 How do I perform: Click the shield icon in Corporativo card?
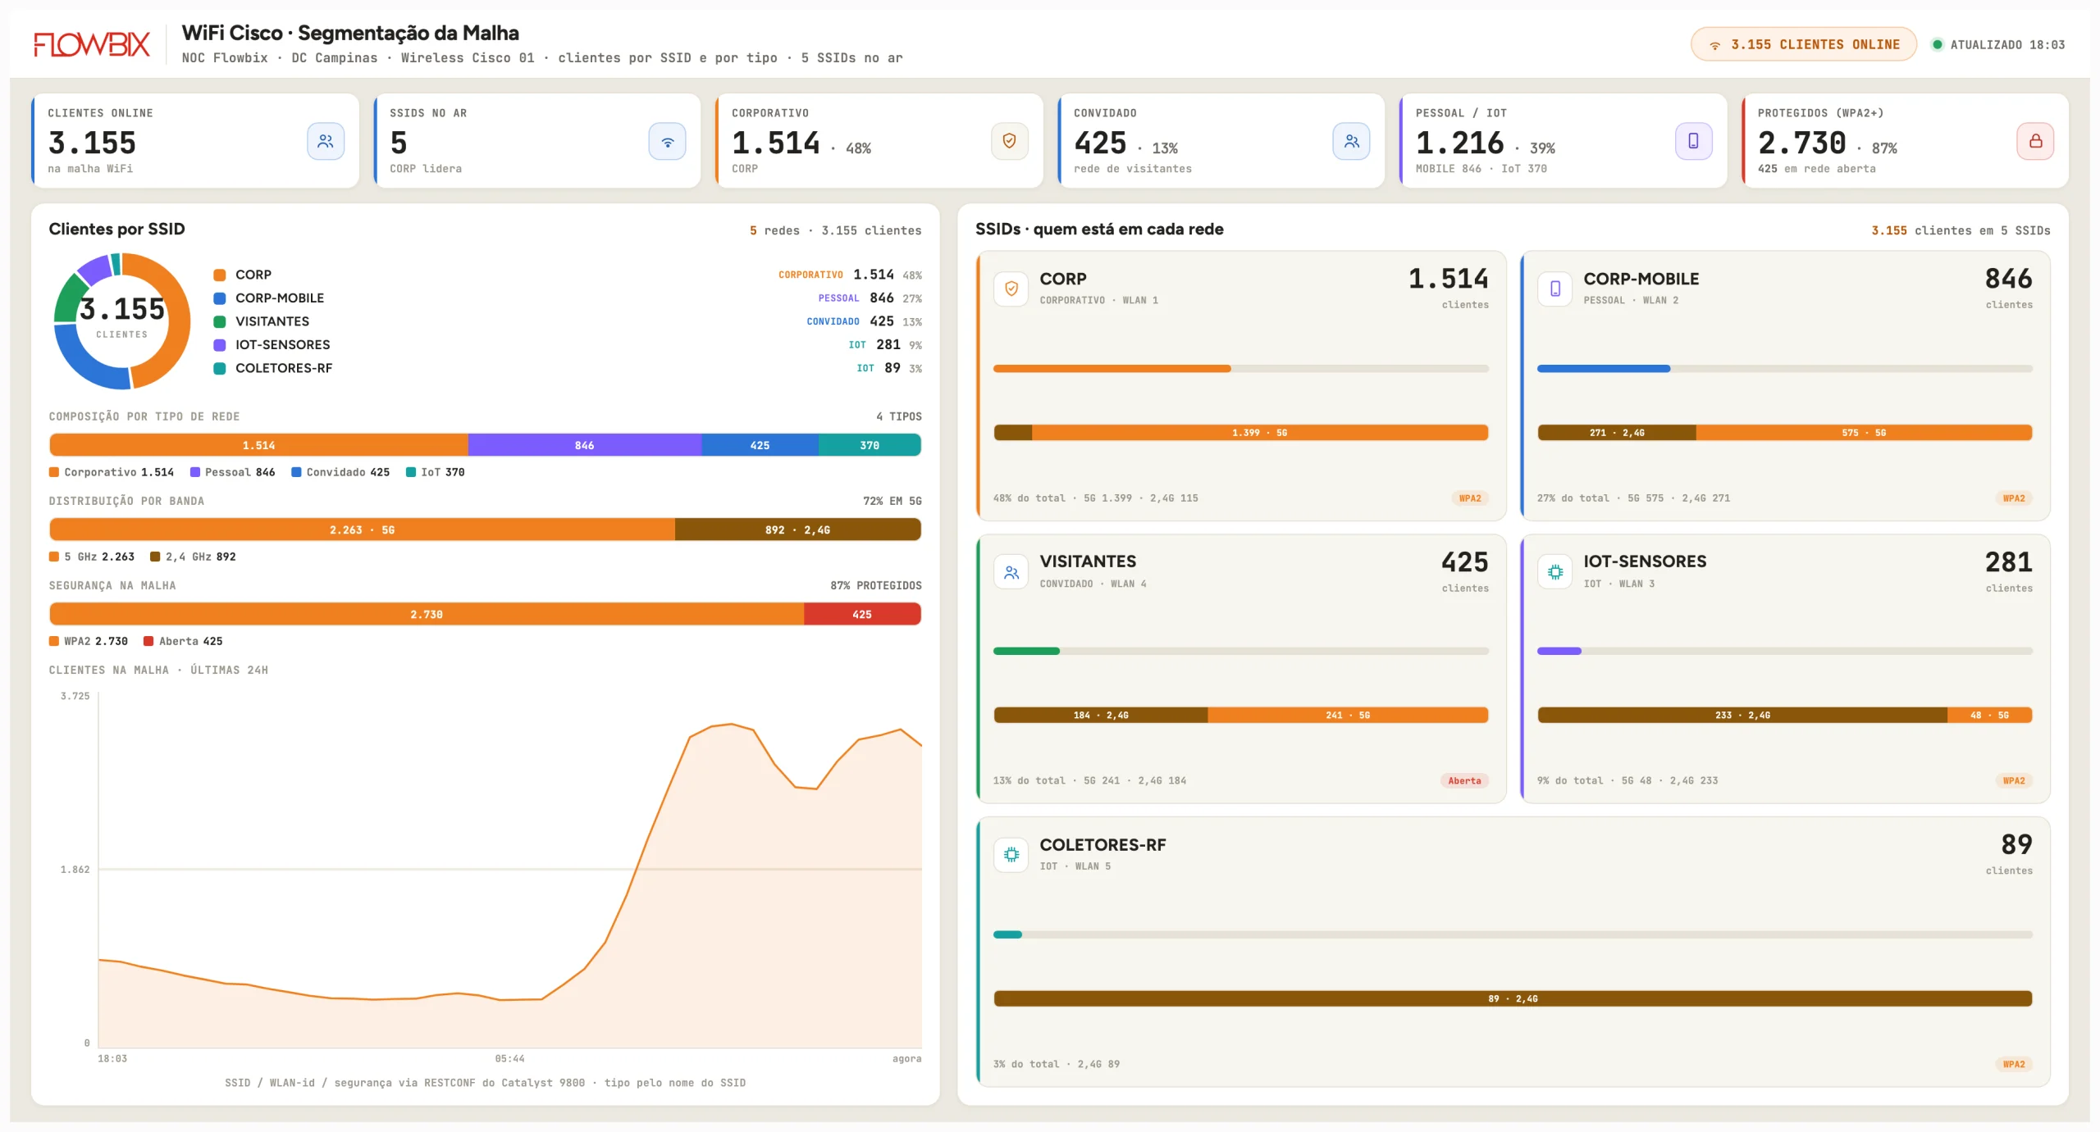[1010, 141]
